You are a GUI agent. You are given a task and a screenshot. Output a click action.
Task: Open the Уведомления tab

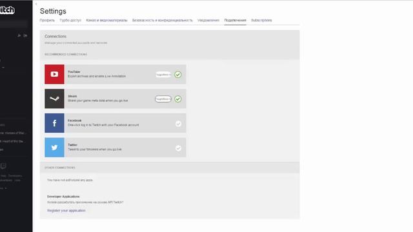pos(208,20)
